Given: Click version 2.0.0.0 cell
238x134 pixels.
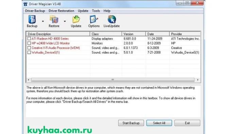Looking at the screenshot, I should click(128, 43).
